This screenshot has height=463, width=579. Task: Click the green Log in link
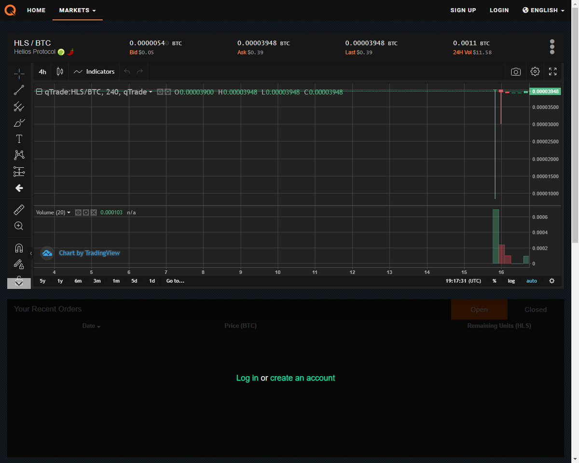pos(247,378)
